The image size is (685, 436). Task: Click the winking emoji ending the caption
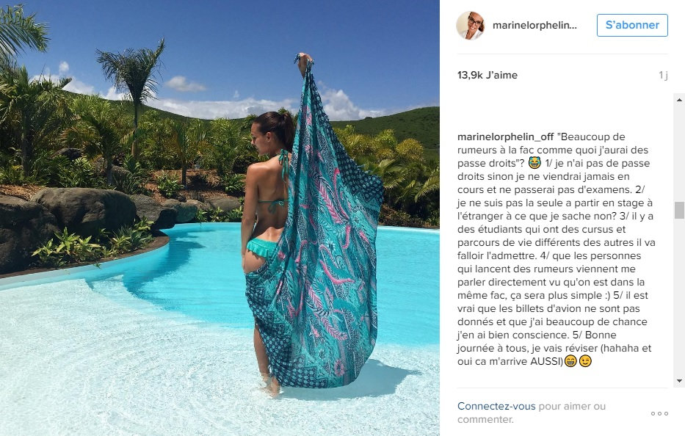(x=585, y=361)
